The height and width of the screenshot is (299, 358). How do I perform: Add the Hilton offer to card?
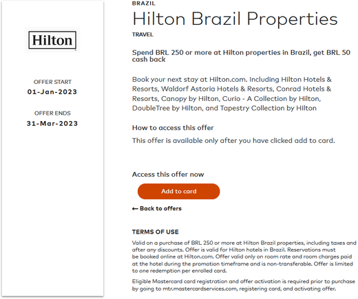click(x=178, y=191)
